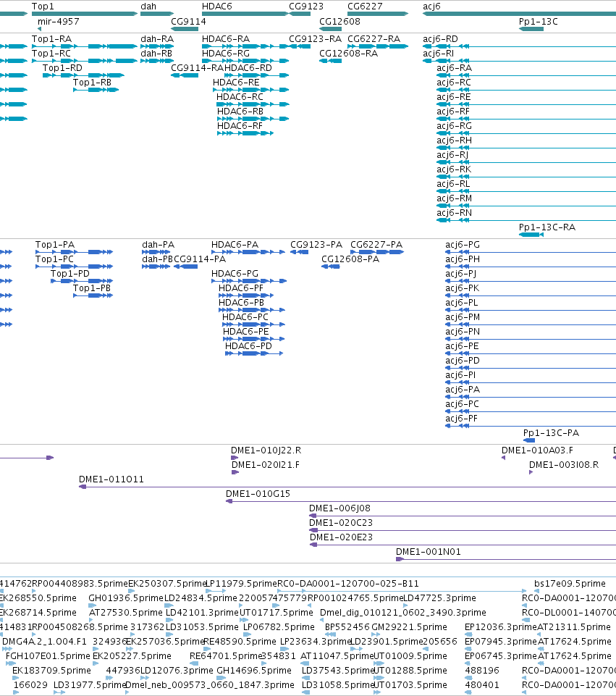Click the CG6227 gene bar
616x696 pixels.
377,14
